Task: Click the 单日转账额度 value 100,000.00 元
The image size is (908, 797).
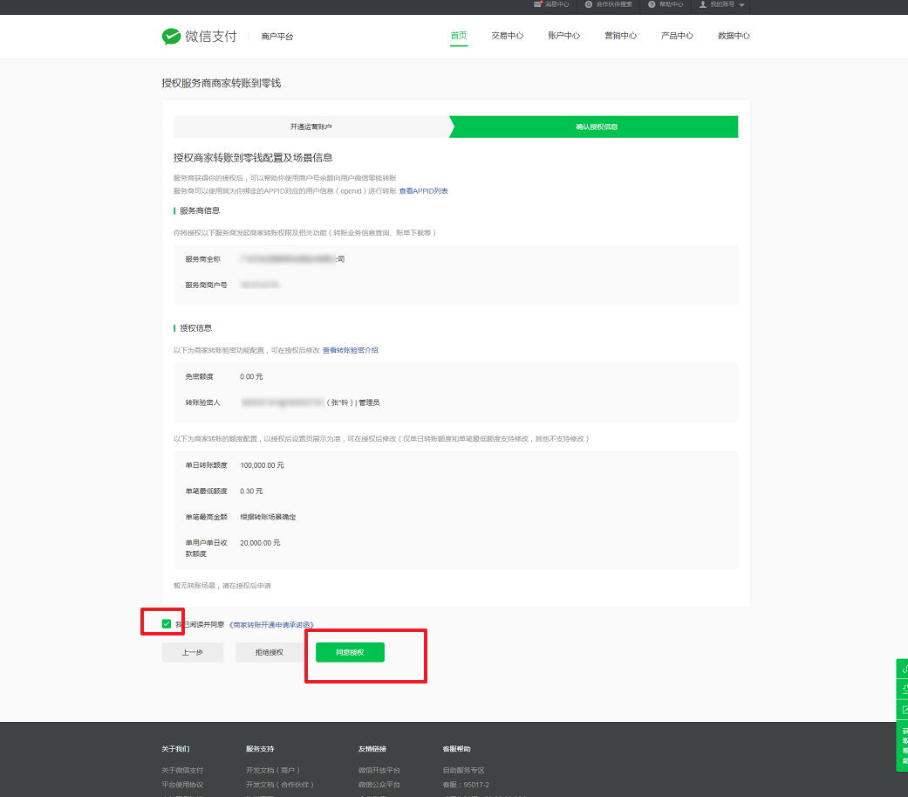Action: tap(263, 465)
